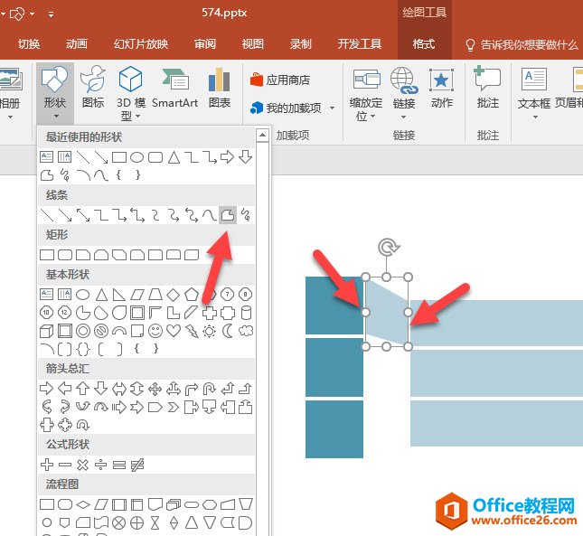The height and width of the screenshot is (536, 583).
Task: Select the Freeform shape in the 线条 section
Action: click(228, 215)
